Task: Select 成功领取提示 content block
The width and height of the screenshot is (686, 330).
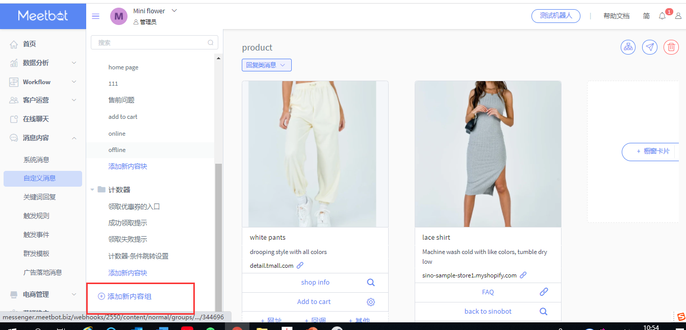Action: click(x=128, y=223)
